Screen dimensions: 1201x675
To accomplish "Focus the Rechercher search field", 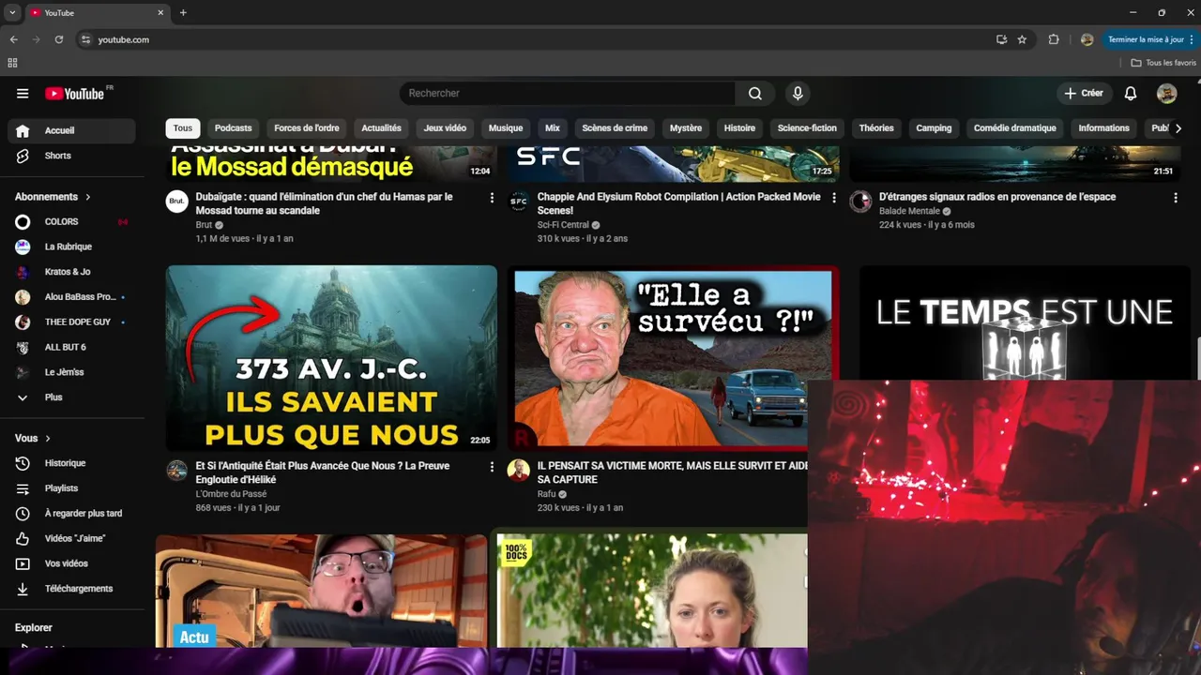I will click(x=568, y=93).
